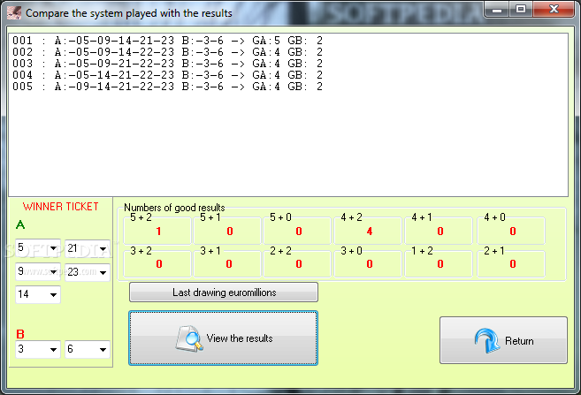Viewport: 581px width, 395px height.
Task: Click the red B section label
Action: pos(20,334)
